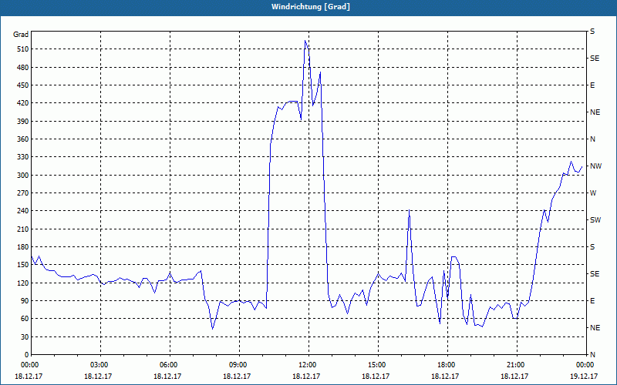Image resolution: width=617 pixels, height=385 pixels.
Task: Click the Grad unit label
Action: [21, 35]
